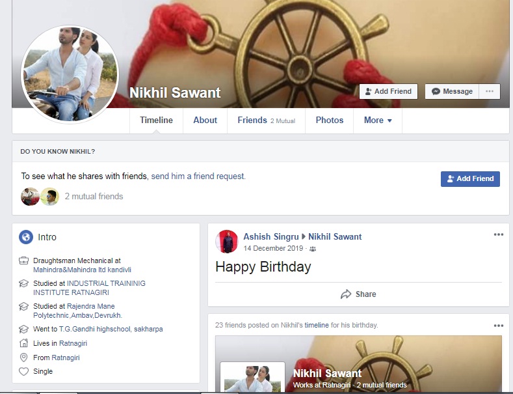Click the home icon beside Lives in
Screen dimensions: 513x394
pos(23,343)
